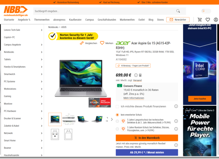Click the price info icon next to 699,00 €
219x159 pixels.
tap(136, 75)
